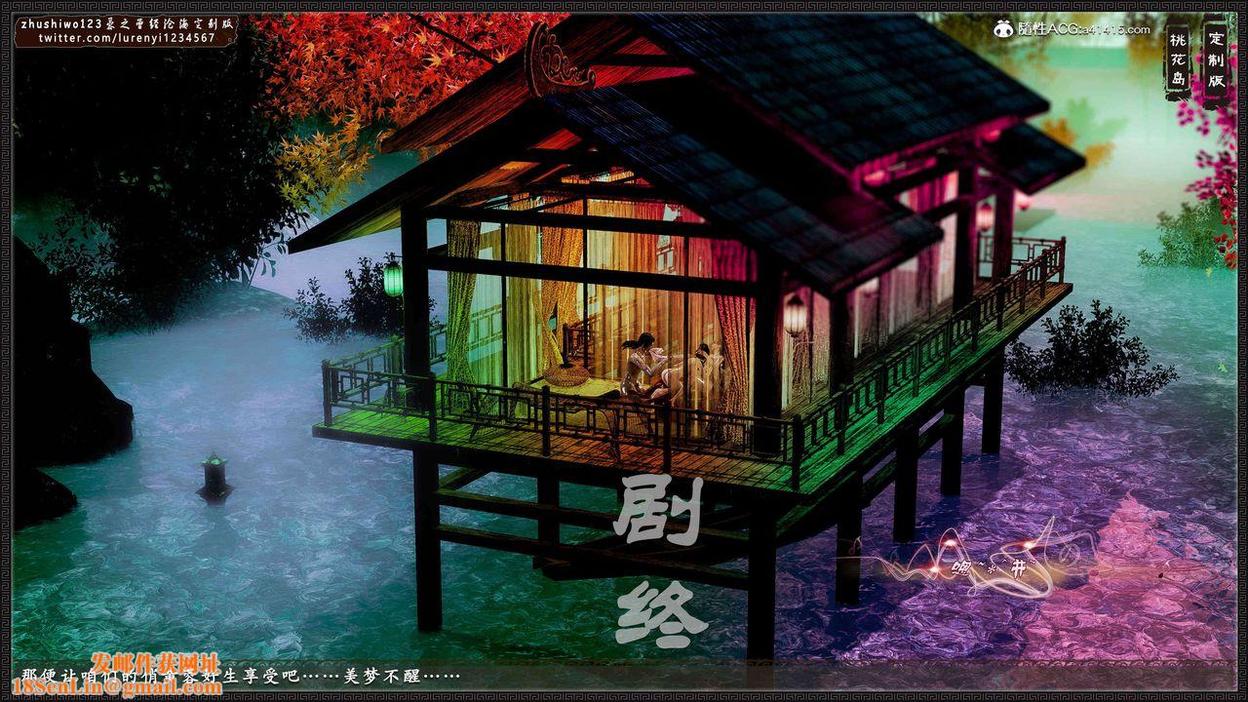The image size is (1248, 702).
Task: Open the twitter.com/lurenyi1234567 link
Action: click(127, 38)
